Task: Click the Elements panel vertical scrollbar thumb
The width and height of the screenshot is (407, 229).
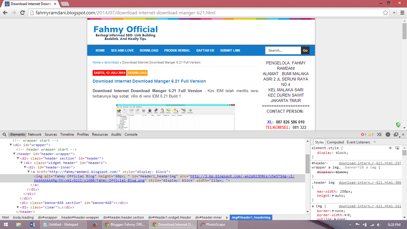Action: coord(307,164)
